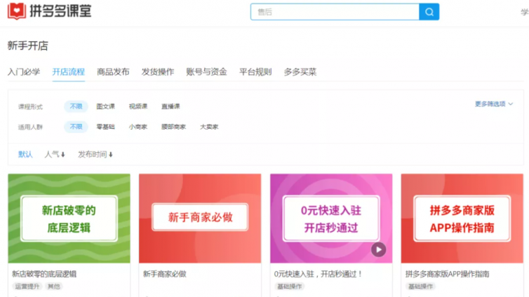
Task: Open the 平台规则 tab
Action: point(255,71)
